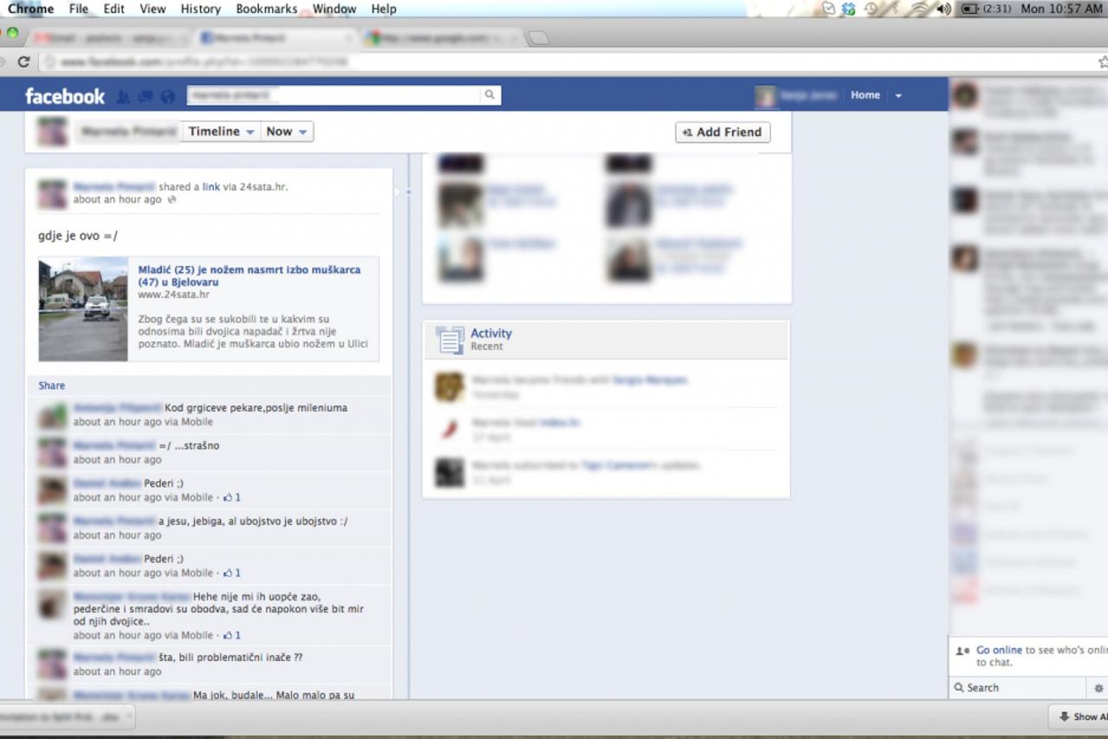Switch to the tab with the Google favicon
This screenshot has height=739, width=1108.
442,38
